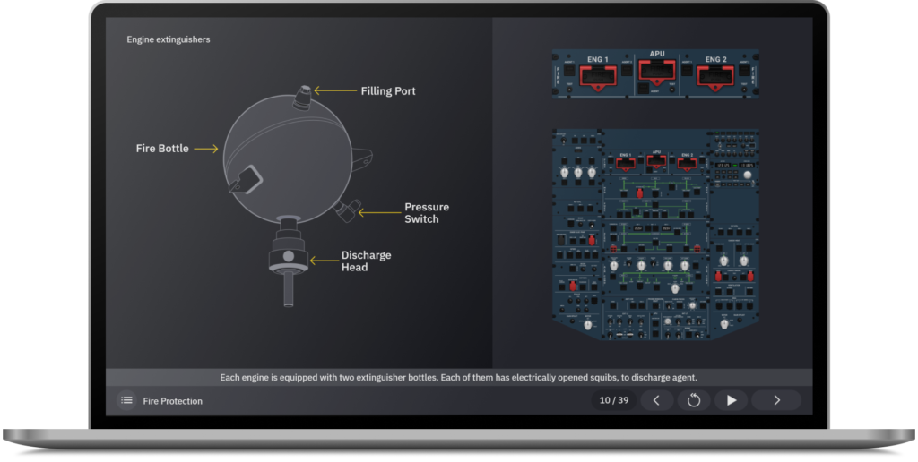Click the Engine extinguishers heading

point(168,39)
